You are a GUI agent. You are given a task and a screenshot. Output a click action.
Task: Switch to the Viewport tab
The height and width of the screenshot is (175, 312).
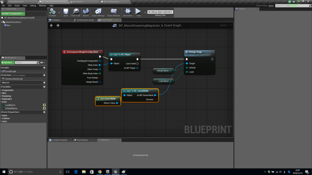pyautogui.click(x=56, y=20)
